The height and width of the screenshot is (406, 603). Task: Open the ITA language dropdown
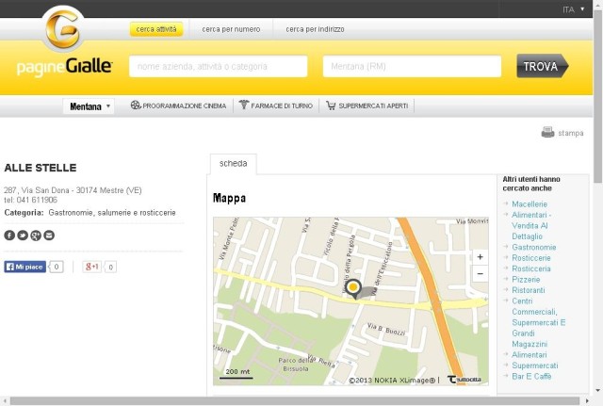pos(574,9)
